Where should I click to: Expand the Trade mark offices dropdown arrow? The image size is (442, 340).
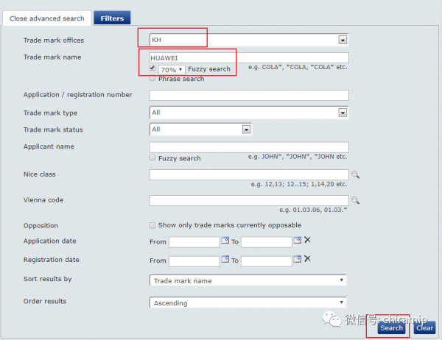tap(343, 40)
